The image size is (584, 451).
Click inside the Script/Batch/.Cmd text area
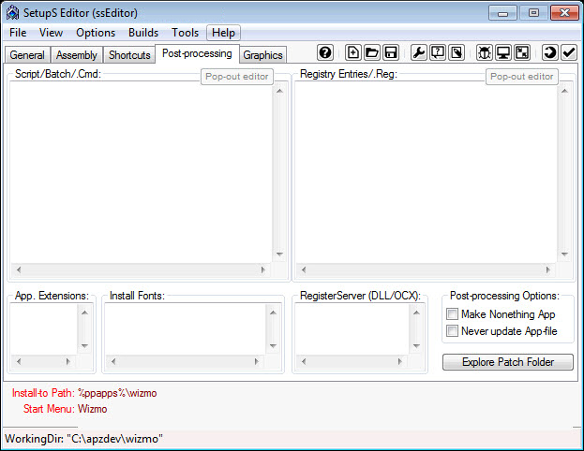(141, 172)
